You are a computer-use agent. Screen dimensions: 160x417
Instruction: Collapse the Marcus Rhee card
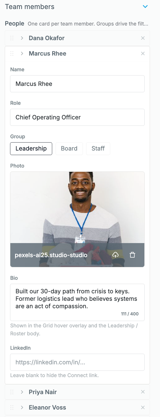coord(22,53)
